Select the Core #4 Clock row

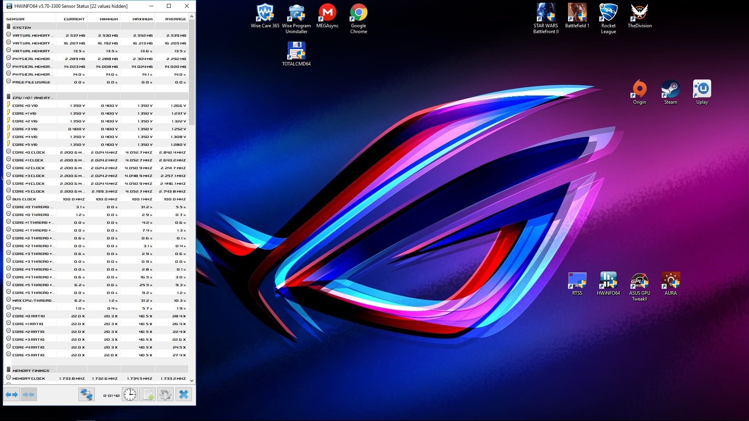point(97,183)
